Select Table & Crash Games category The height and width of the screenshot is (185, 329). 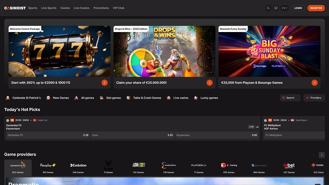tap(144, 98)
